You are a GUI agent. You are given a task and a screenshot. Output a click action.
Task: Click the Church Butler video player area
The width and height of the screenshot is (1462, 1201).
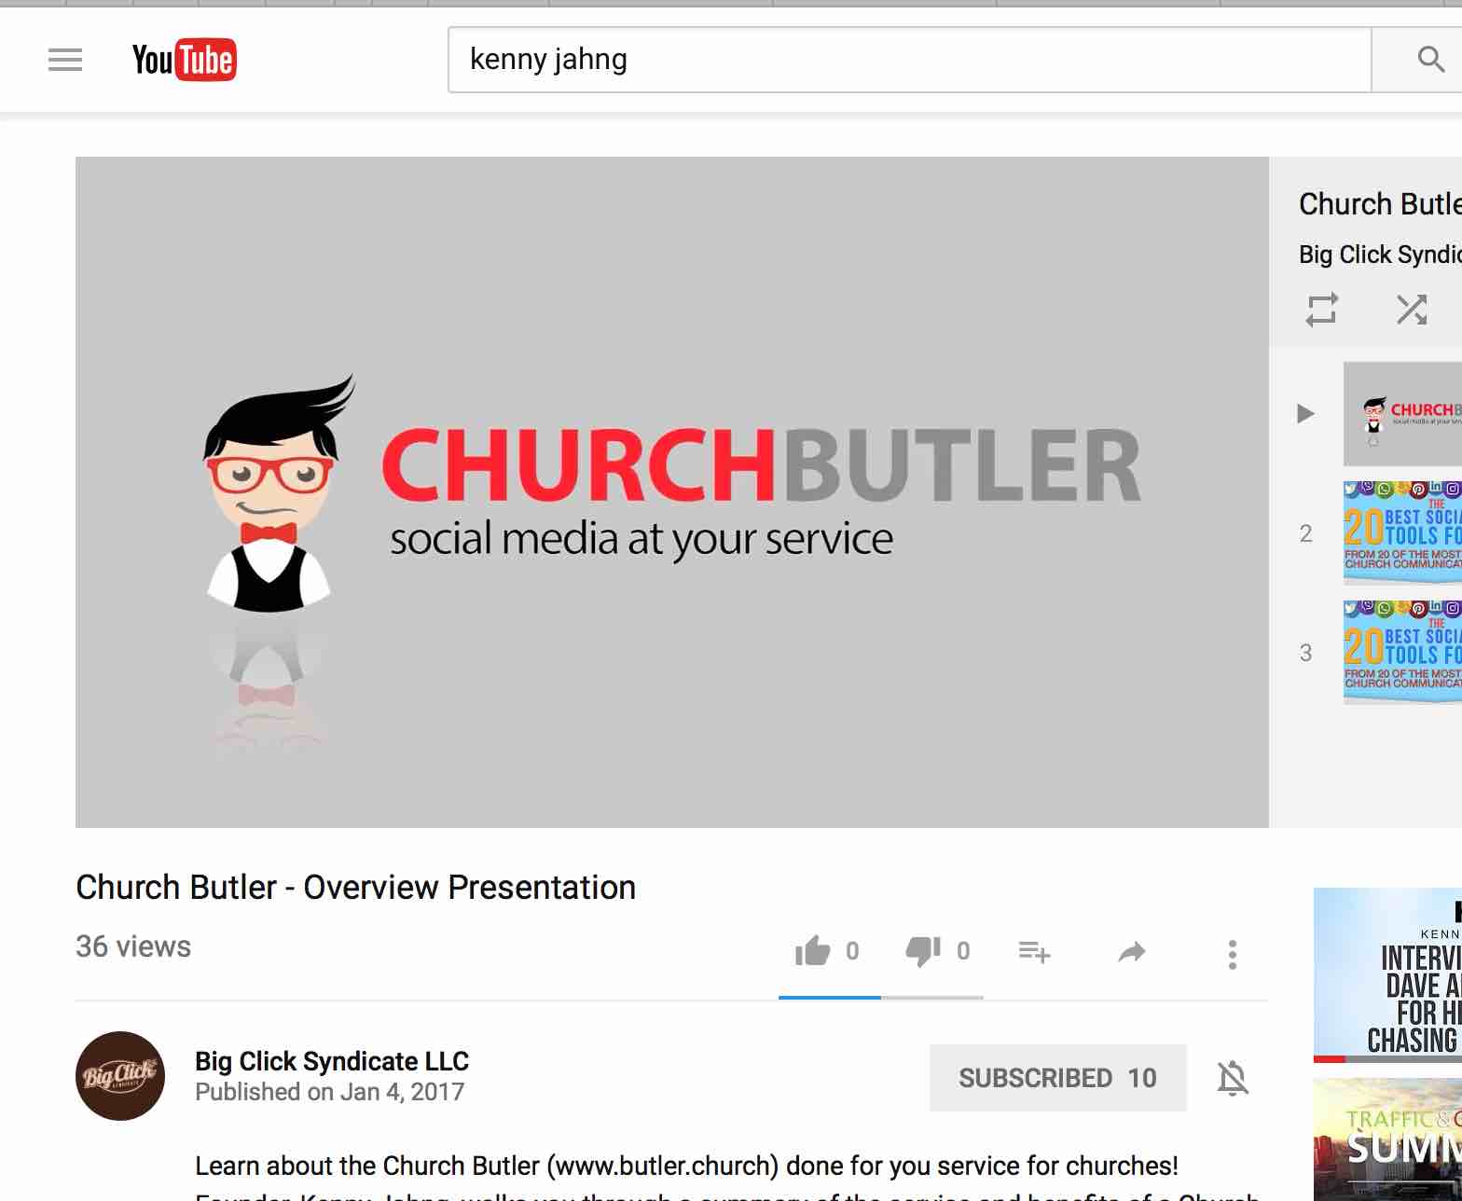pos(672,492)
